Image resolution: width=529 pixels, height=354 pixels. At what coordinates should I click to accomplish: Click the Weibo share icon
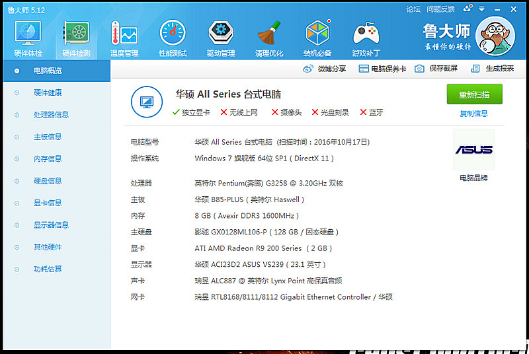tap(307, 69)
